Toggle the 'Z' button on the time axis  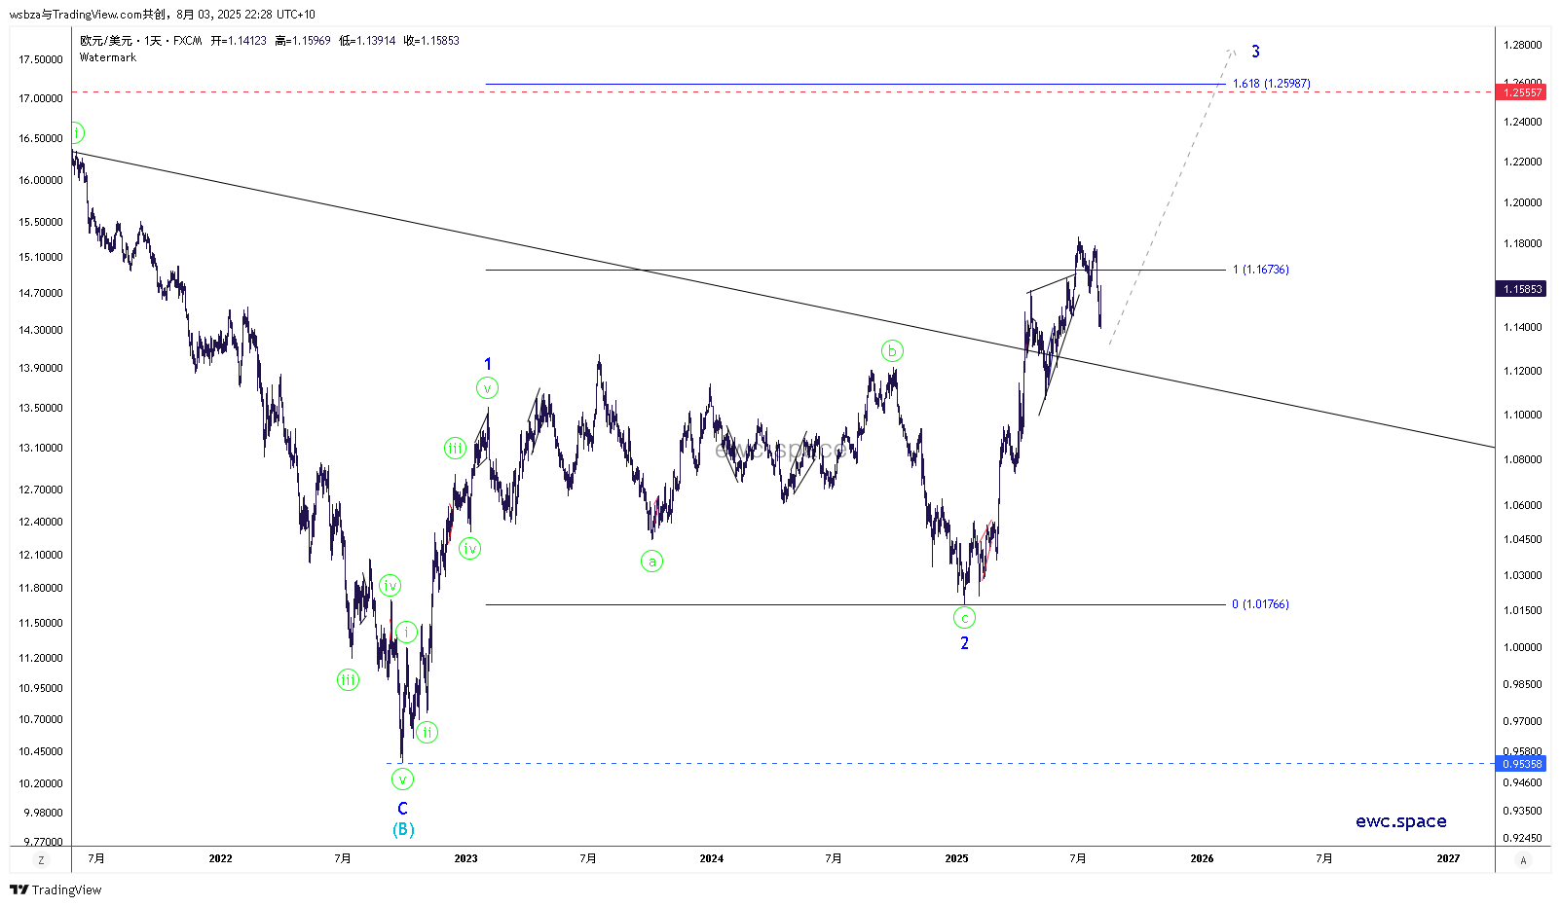coord(41,860)
